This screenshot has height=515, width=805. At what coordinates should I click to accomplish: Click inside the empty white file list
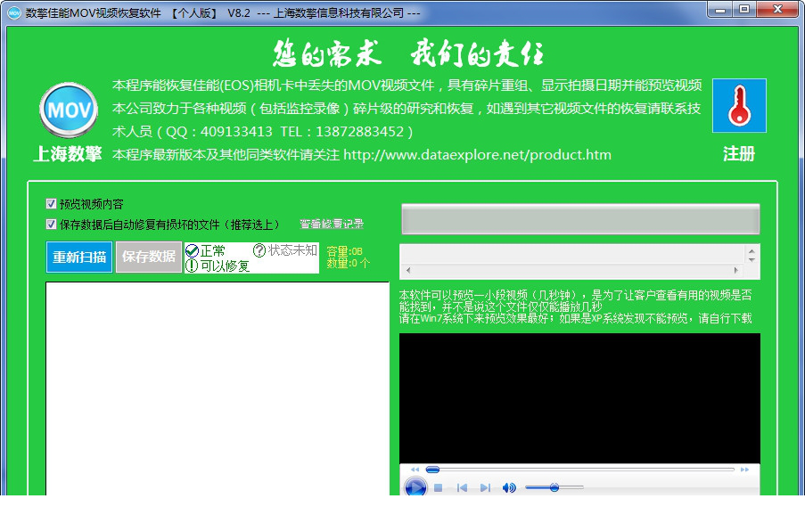218,388
